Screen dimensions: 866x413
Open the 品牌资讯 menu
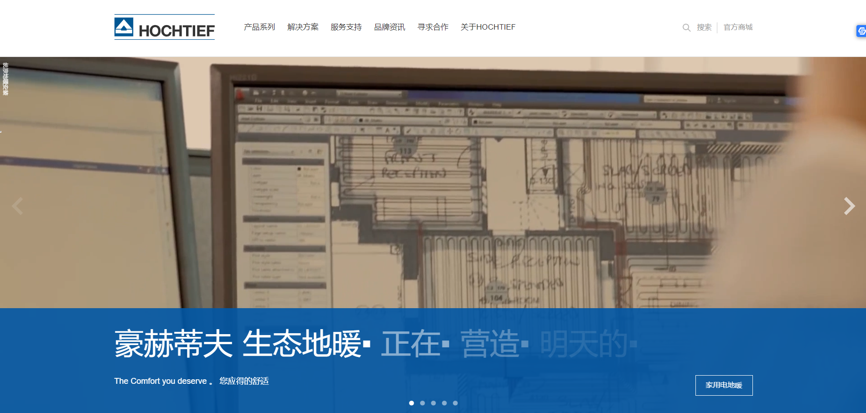(389, 27)
